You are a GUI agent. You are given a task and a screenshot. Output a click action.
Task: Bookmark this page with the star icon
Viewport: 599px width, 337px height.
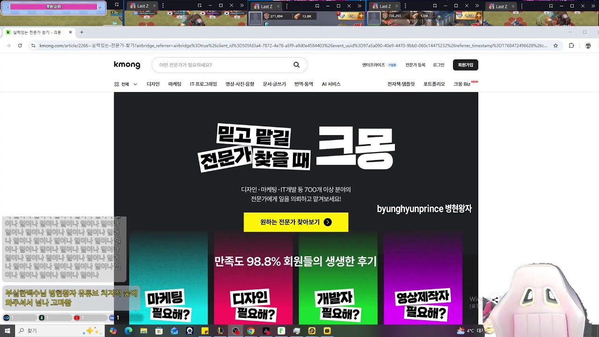tap(555, 45)
